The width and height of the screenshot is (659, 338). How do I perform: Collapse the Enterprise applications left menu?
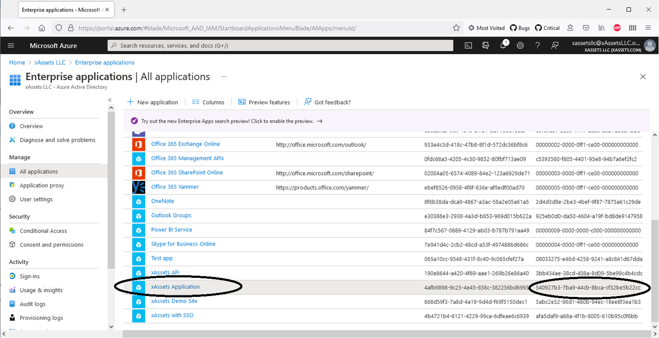pyautogui.click(x=110, y=100)
